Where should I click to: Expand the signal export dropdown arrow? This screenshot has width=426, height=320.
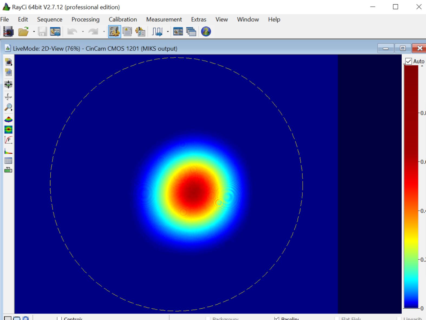click(168, 32)
